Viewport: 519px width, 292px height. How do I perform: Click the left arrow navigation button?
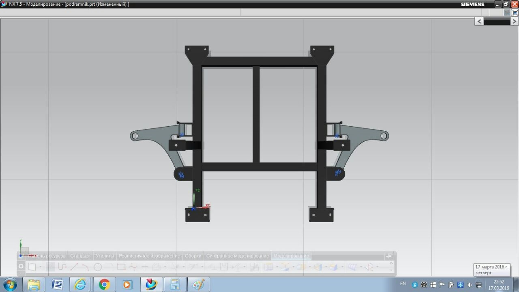479,22
